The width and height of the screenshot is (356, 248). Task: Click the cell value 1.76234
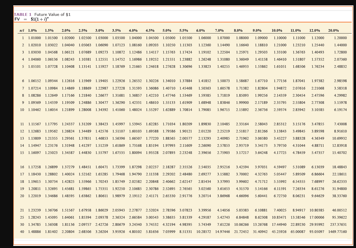coord(318,66)
